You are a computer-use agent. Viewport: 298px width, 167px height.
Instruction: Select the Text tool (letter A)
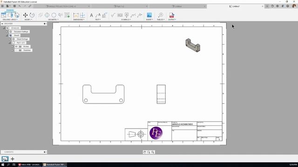[91, 15]
